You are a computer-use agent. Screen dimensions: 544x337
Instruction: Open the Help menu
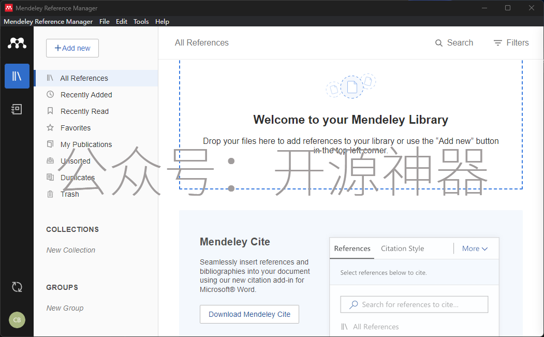tap(162, 22)
